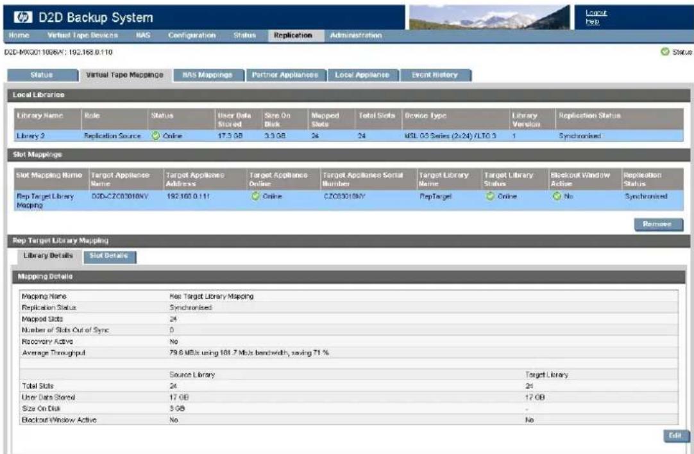Open Virtual Tape Devices menu
Image resolution: width=694 pixels, height=454 pixels.
pos(83,35)
